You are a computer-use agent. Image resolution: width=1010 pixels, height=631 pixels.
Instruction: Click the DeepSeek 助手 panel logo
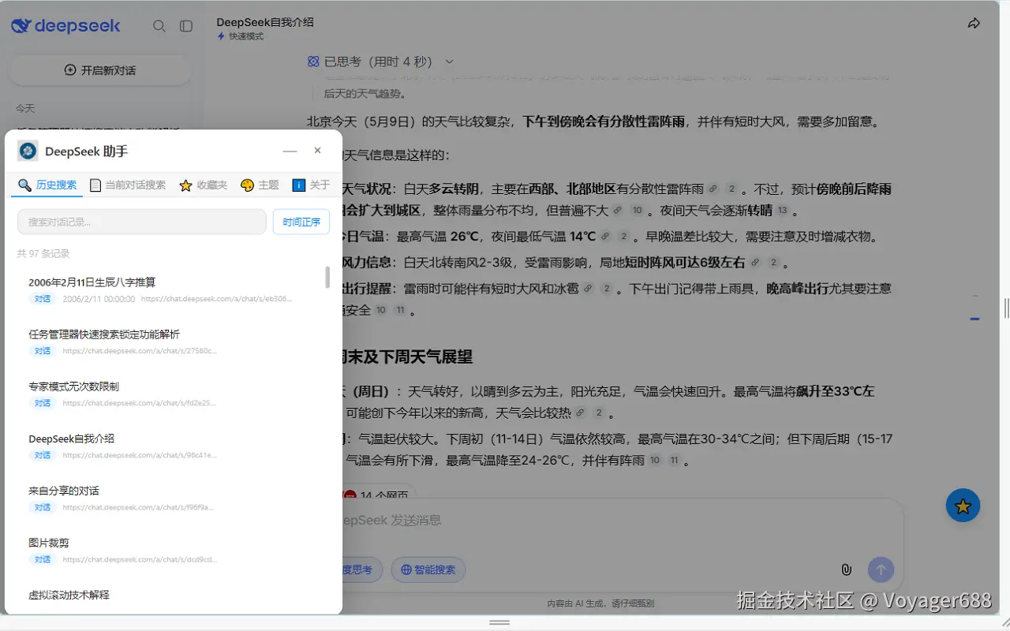click(x=28, y=151)
